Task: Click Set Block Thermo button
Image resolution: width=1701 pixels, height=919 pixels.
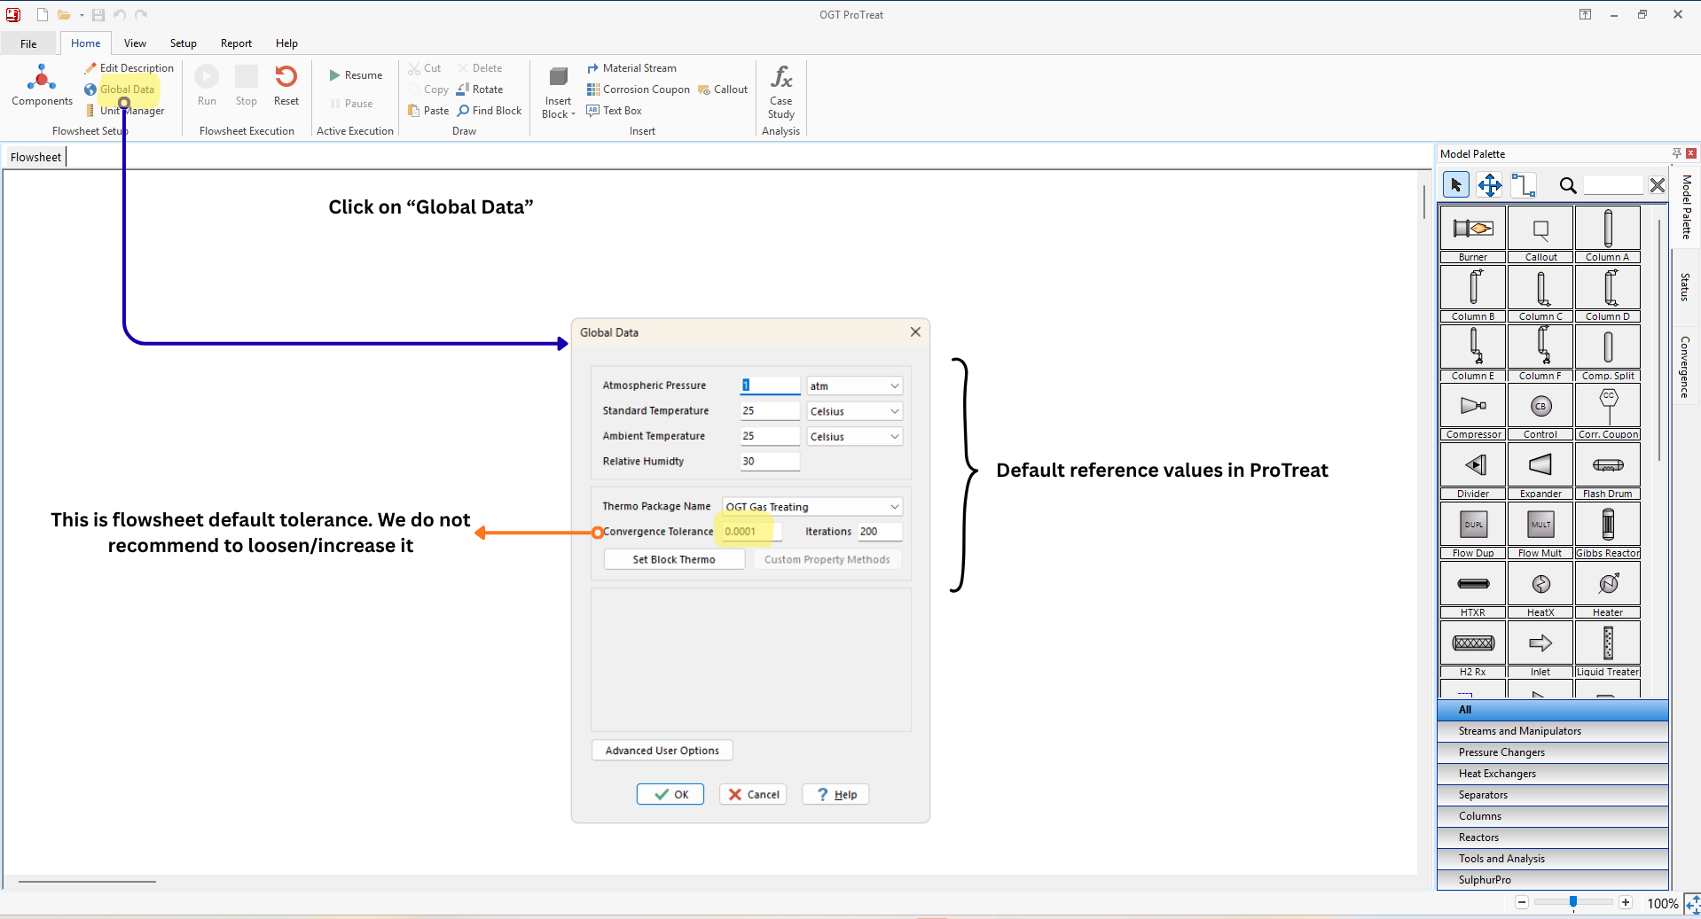Action: tap(674, 559)
